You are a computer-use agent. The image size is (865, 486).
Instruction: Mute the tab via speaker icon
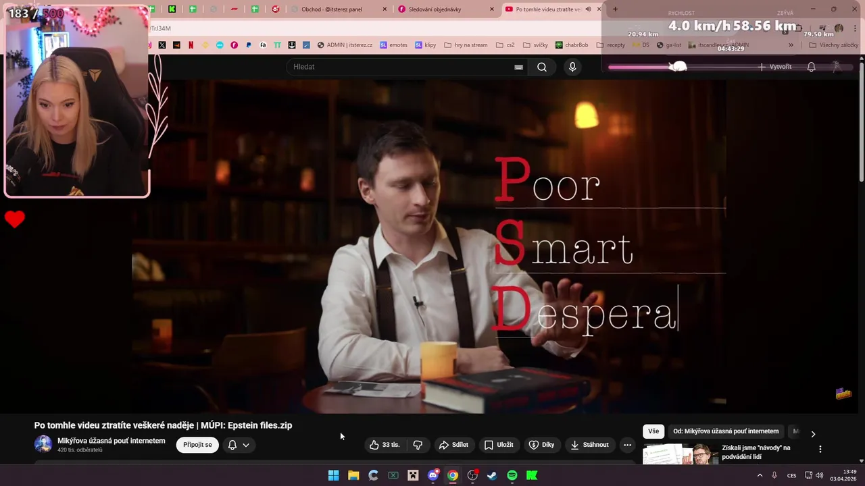(x=588, y=9)
